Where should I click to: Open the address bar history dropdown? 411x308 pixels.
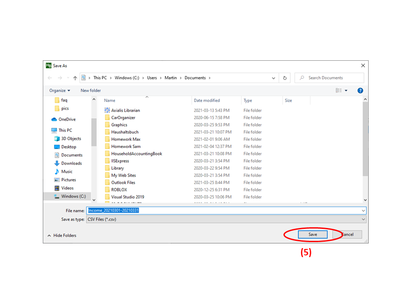point(274,78)
